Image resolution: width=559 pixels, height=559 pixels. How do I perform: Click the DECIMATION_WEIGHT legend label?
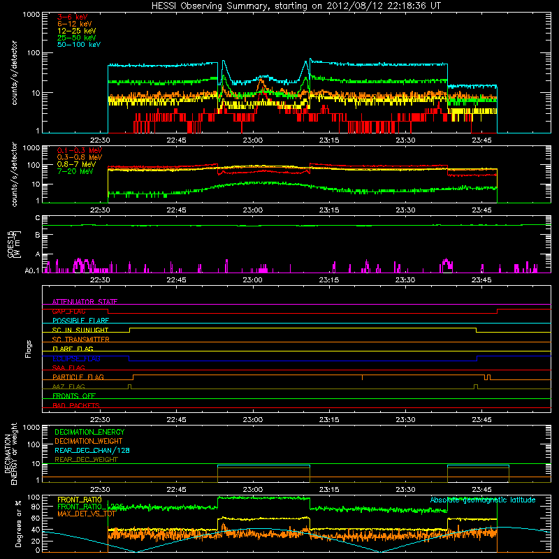click(89, 441)
